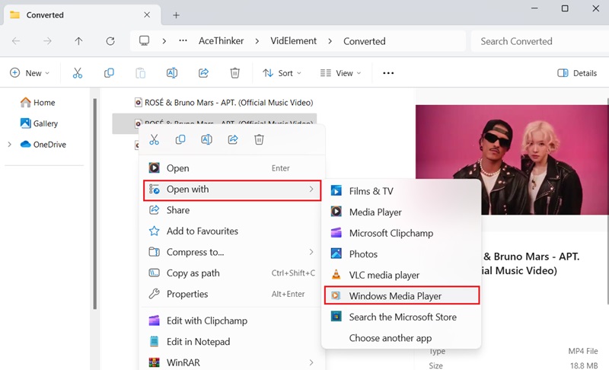The width and height of the screenshot is (609, 370).
Task: Go back with the left arrow
Action: (x=16, y=41)
